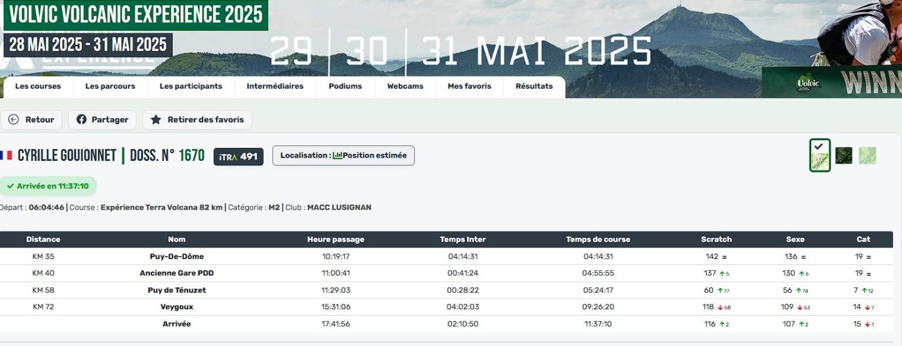
Task: Show the Résultats tab
Action: [534, 86]
